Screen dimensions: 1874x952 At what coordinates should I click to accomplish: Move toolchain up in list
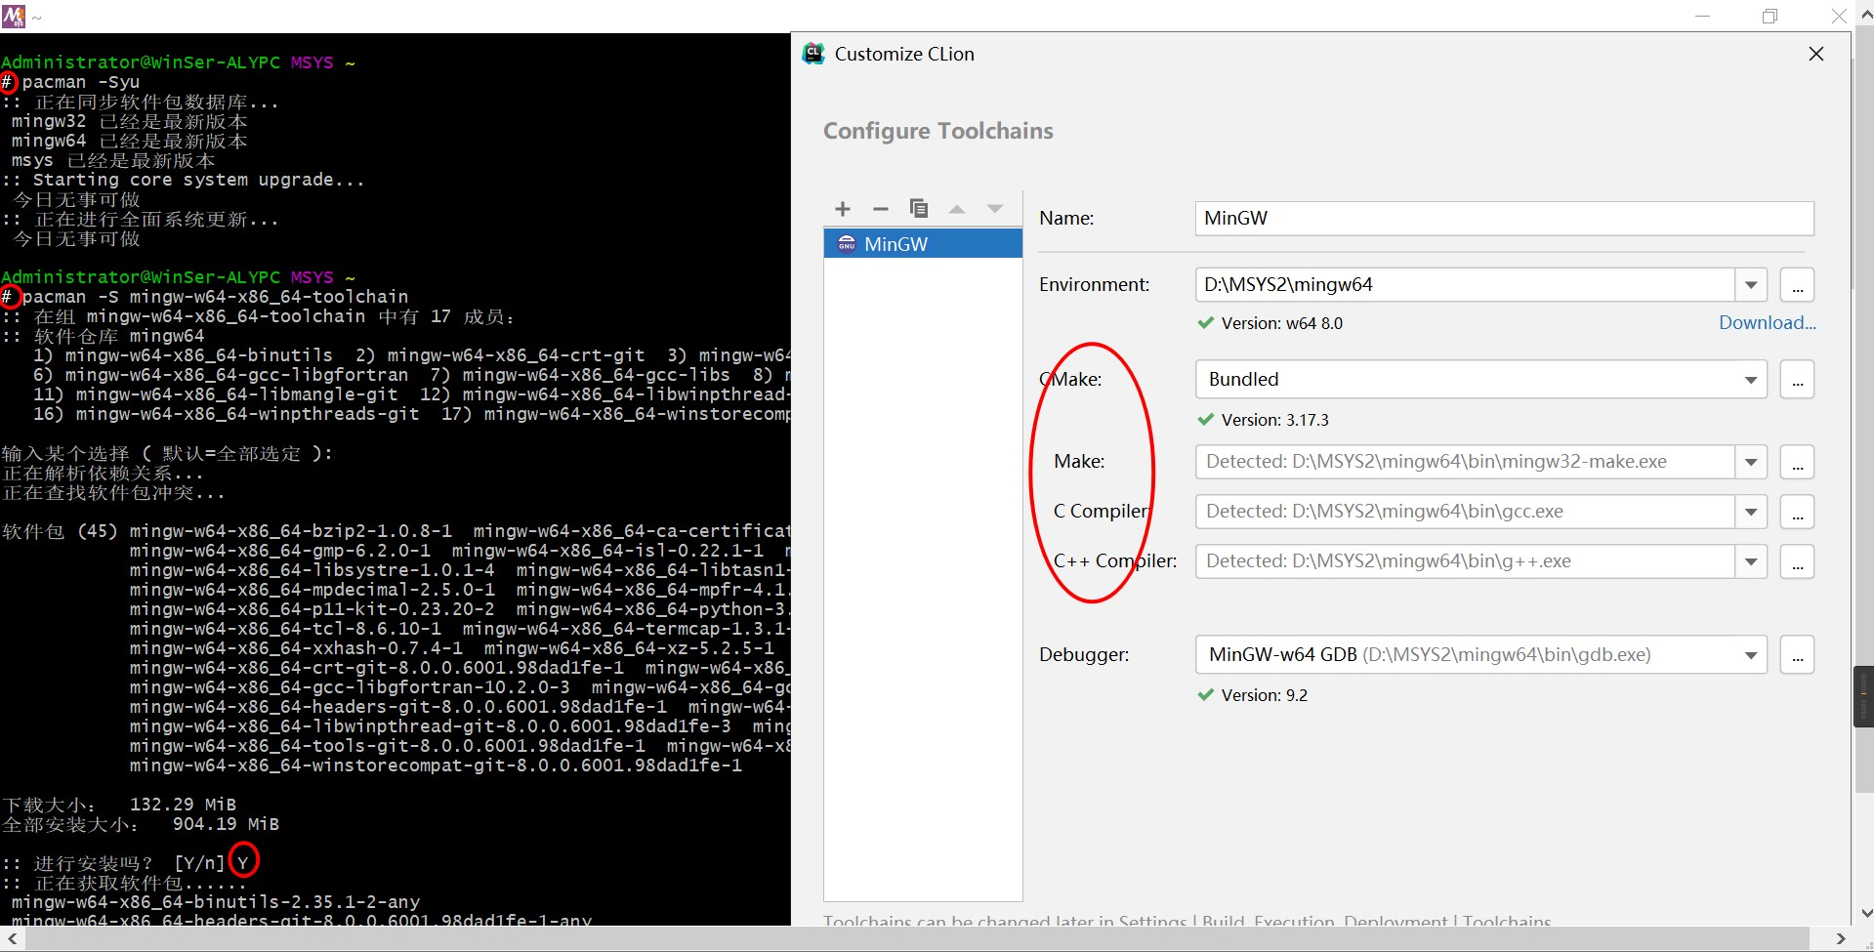tap(957, 208)
